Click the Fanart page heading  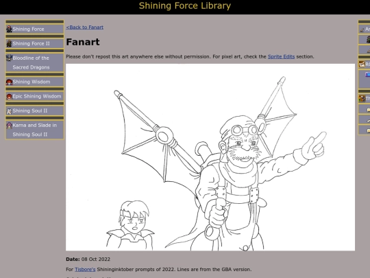[x=83, y=42]
